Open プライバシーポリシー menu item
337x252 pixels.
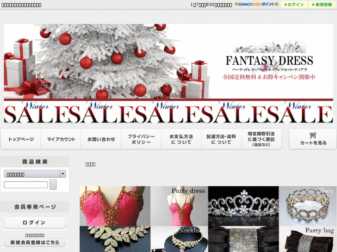pyautogui.click(x=141, y=139)
